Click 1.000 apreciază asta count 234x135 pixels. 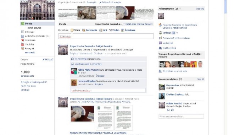pyautogui.click(x=27, y=74)
